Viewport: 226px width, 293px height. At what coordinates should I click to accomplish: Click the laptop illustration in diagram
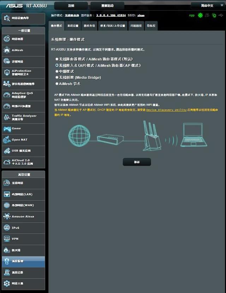coord(194,135)
